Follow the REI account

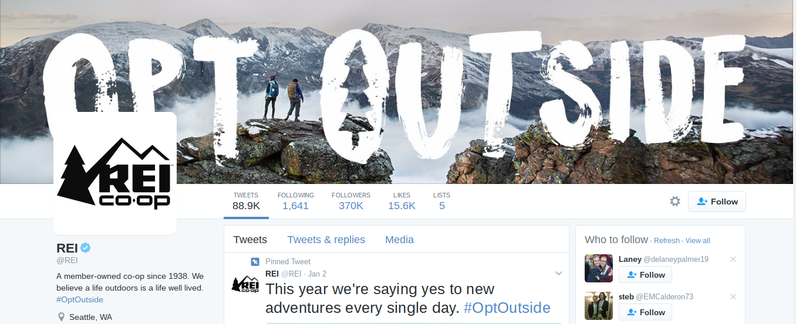pyautogui.click(x=717, y=202)
